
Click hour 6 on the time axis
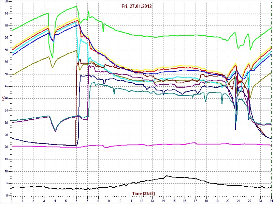76,200
